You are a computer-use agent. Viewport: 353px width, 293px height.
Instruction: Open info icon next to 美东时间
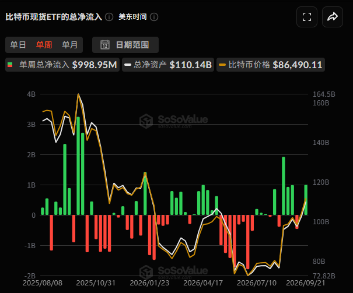coord(154,17)
